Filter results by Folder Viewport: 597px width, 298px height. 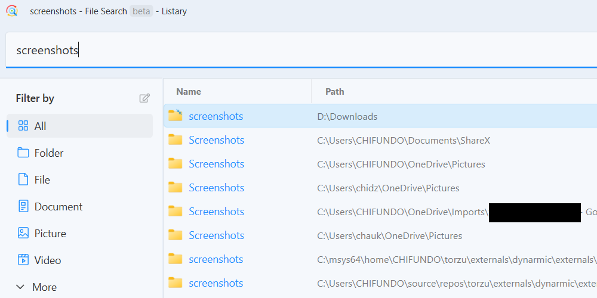[x=49, y=153]
